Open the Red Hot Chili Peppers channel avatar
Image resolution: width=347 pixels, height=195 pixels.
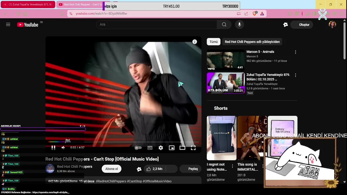pos(50,168)
